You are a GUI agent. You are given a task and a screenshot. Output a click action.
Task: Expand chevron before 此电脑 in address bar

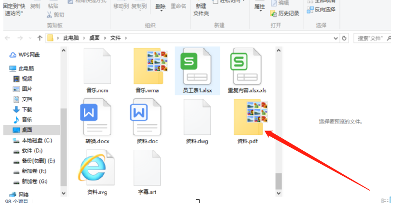(x=58, y=38)
